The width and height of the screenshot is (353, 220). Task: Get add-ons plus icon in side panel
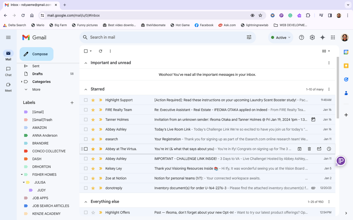pyautogui.click(x=346, y=115)
